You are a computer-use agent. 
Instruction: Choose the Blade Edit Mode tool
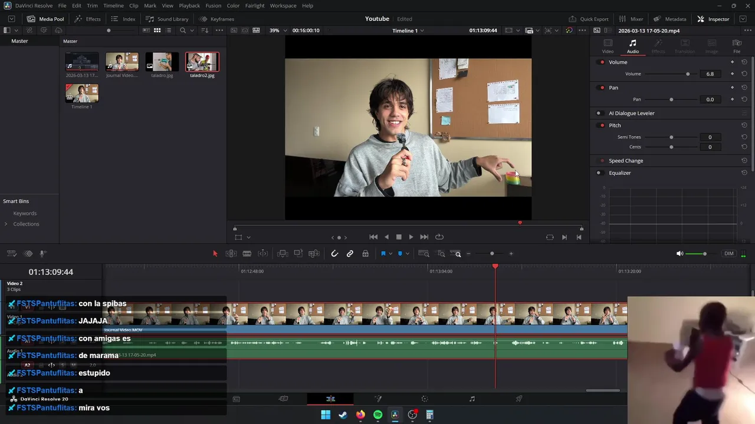(x=247, y=254)
